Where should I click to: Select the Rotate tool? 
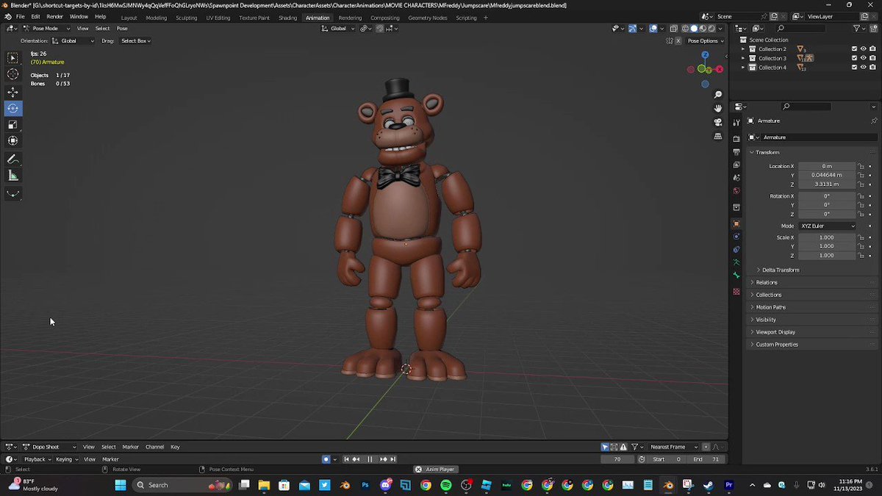[x=13, y=109]
